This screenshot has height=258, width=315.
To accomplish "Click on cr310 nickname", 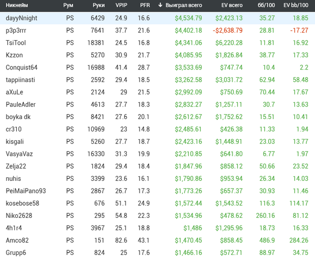I will [13, 129].
